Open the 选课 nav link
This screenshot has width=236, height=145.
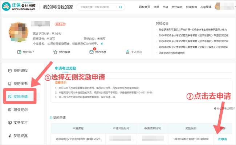click(x=156, y=7)
